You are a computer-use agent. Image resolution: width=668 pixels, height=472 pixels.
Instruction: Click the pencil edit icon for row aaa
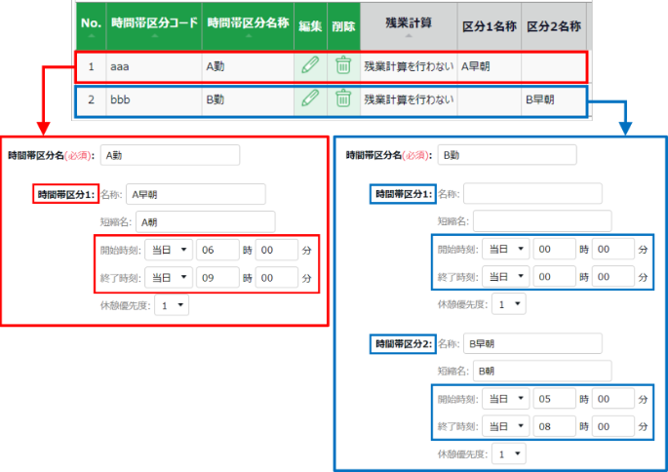pyautogui.click(x=309, y=65)
